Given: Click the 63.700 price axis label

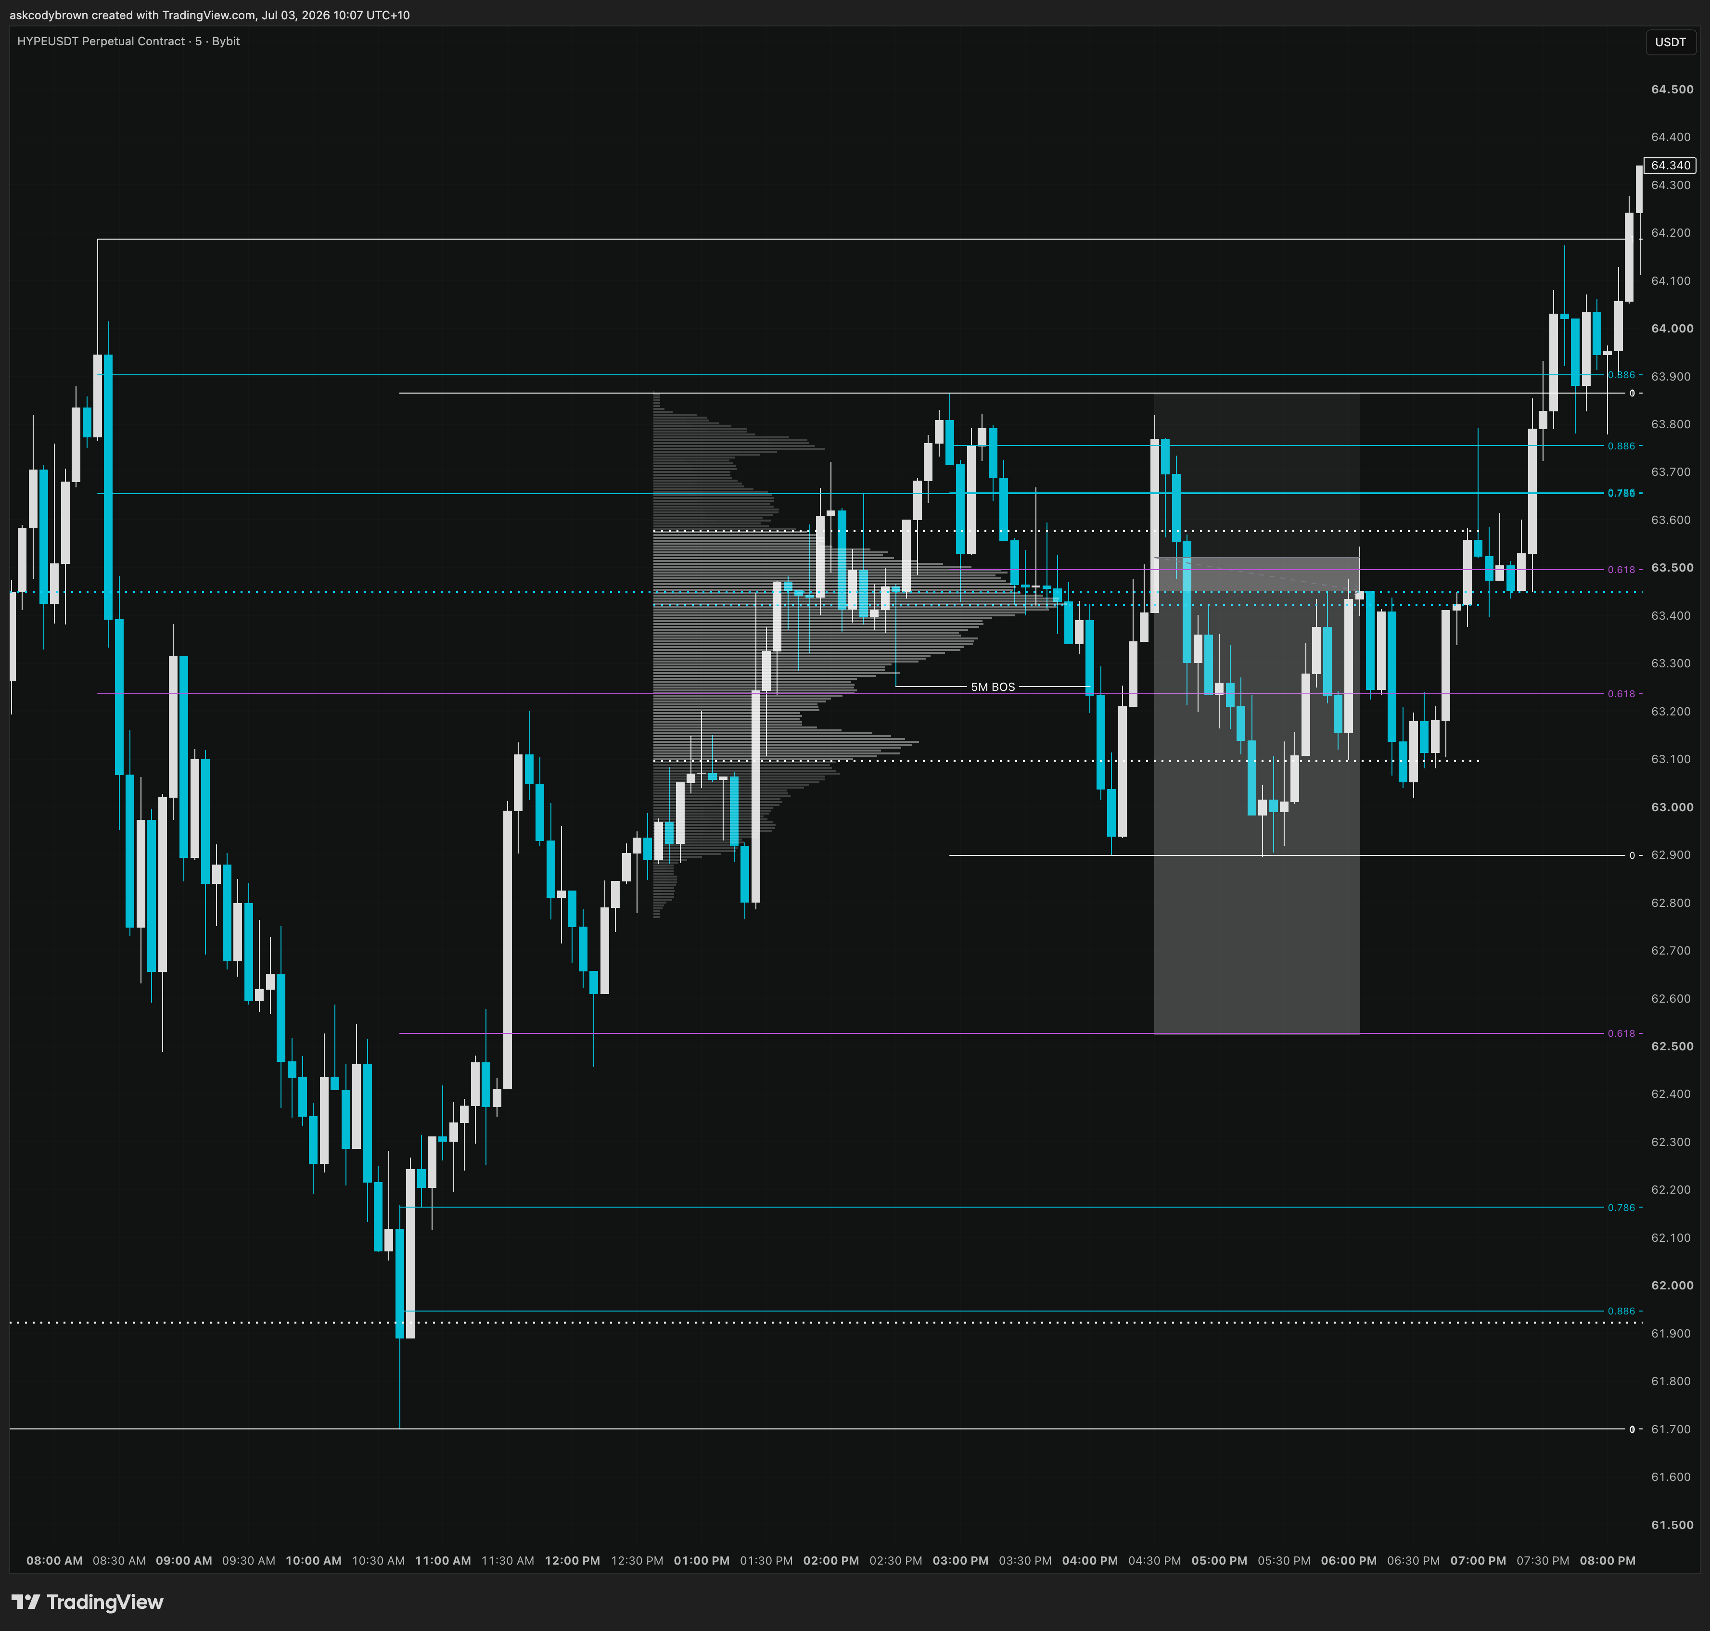Looking at the screenshot, I should tap(1671, 472).
